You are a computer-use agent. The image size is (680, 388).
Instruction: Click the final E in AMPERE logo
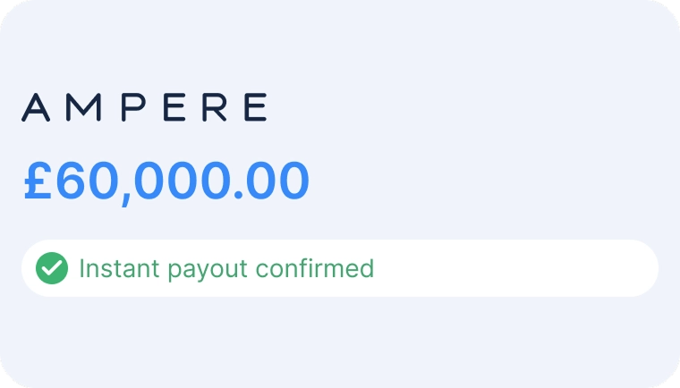tap(254, 107)
